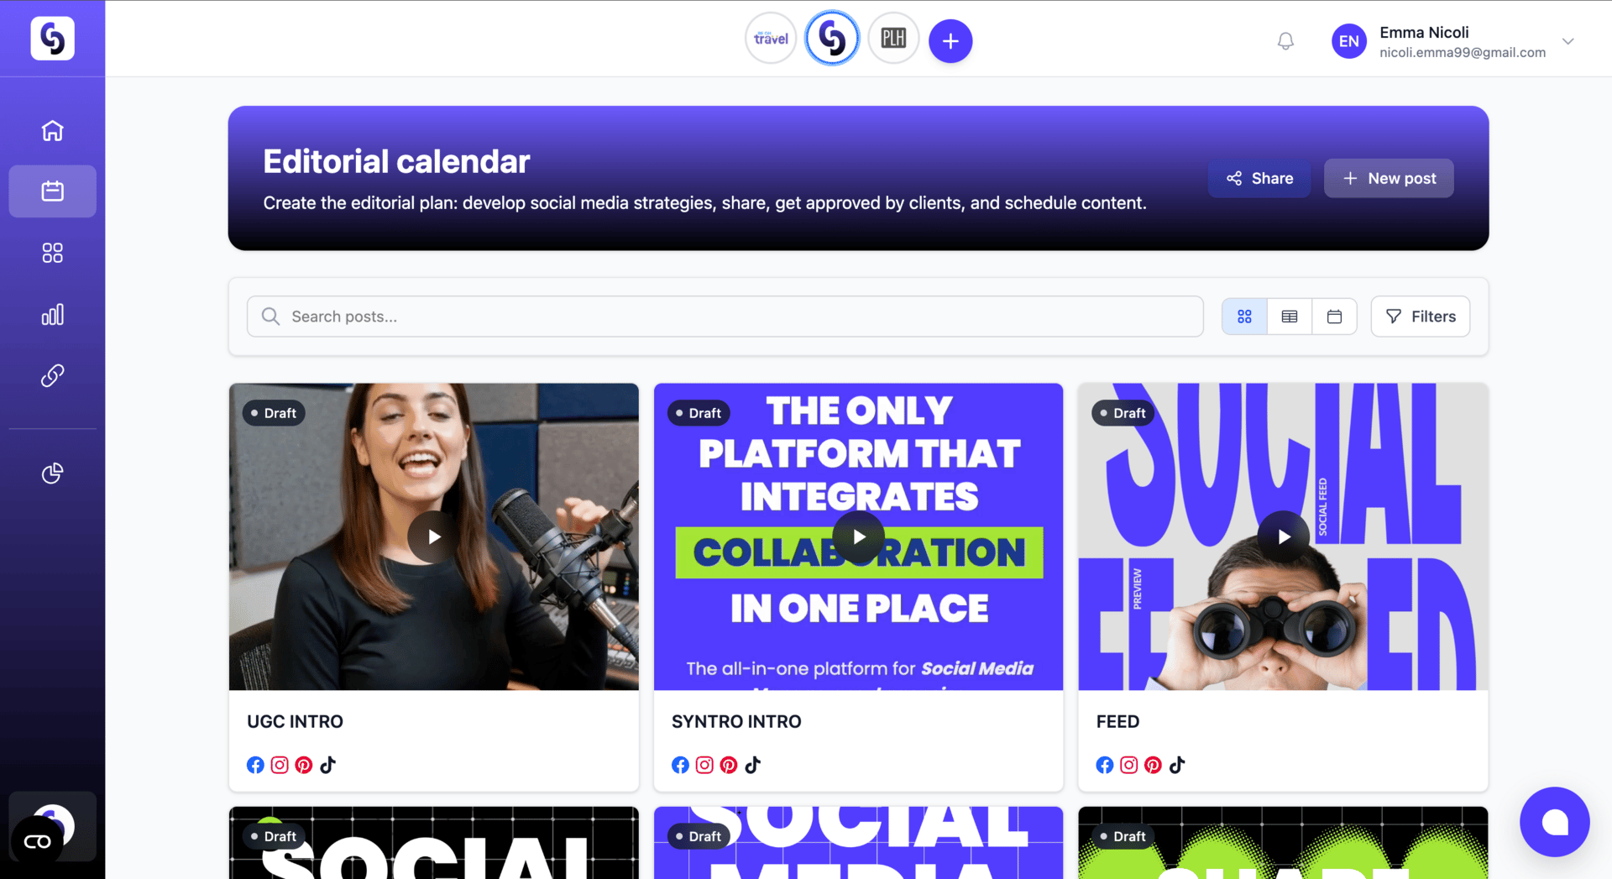The height and width of the screenshot is (879, 1612).
Task: Click Pinterest icon on FEED card
Action: pos(1154,765)
